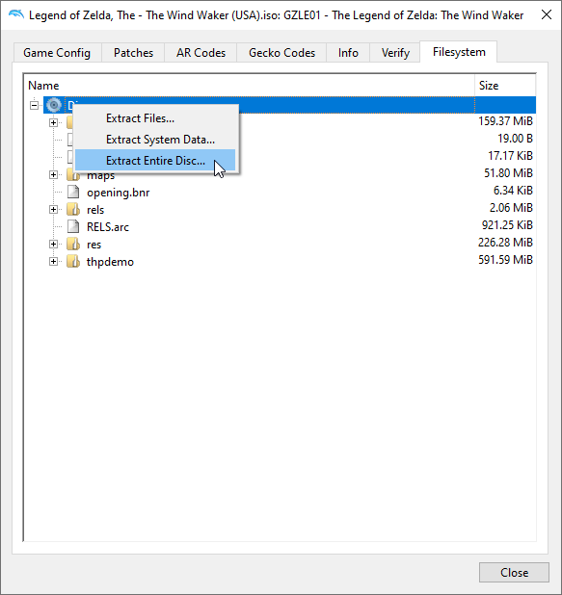Switch to the Game Config tab
This screenshot has height=595, width=562.
point(57,53)
